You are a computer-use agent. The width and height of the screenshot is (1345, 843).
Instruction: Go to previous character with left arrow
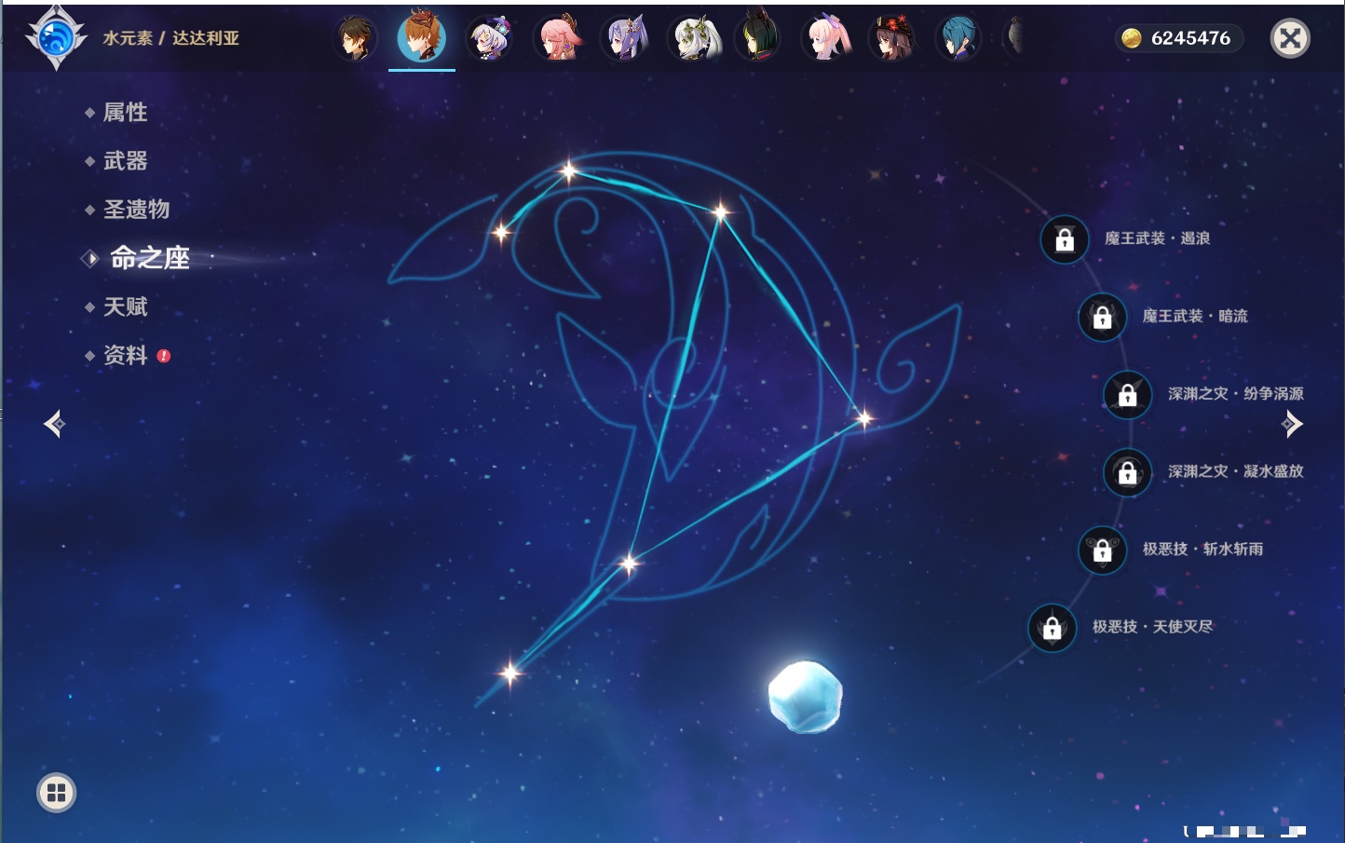click(54, 424)
